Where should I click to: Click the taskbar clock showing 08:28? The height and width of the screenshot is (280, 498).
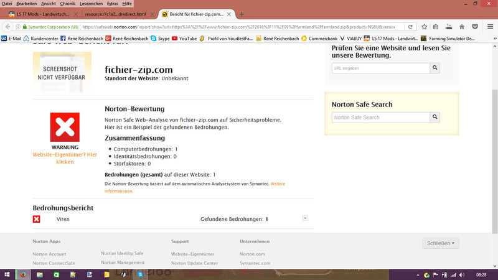481,275
